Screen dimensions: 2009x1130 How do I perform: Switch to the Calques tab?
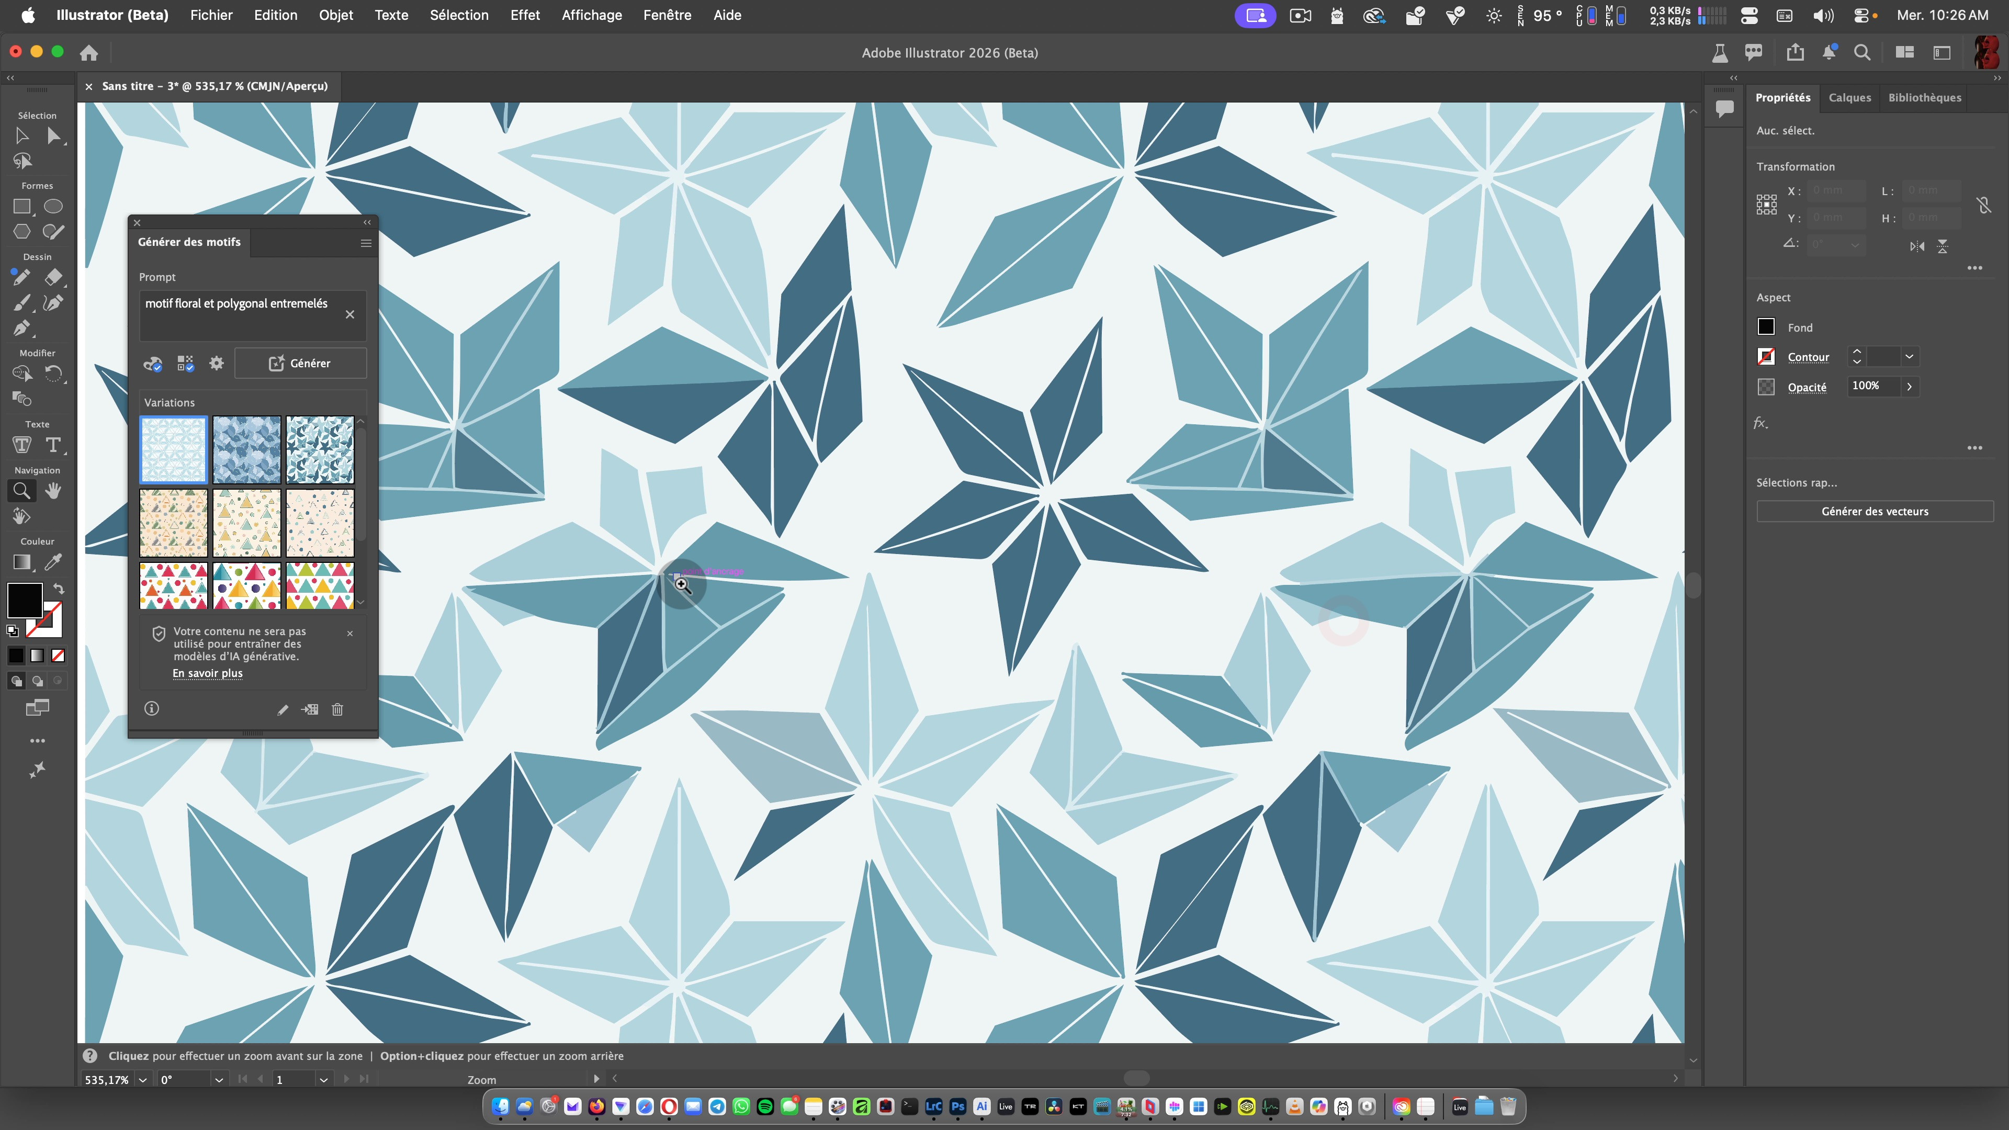pos(1849,97)
